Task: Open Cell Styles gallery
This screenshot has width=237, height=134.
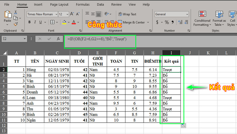Action: (233, 19)
